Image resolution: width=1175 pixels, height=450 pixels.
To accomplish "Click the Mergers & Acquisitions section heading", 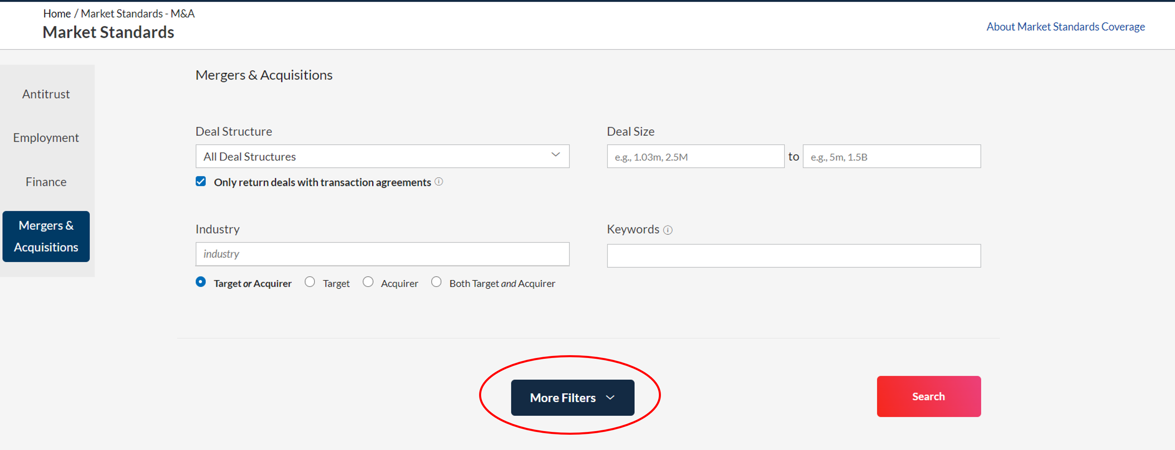I will click(x=264, y=75).
